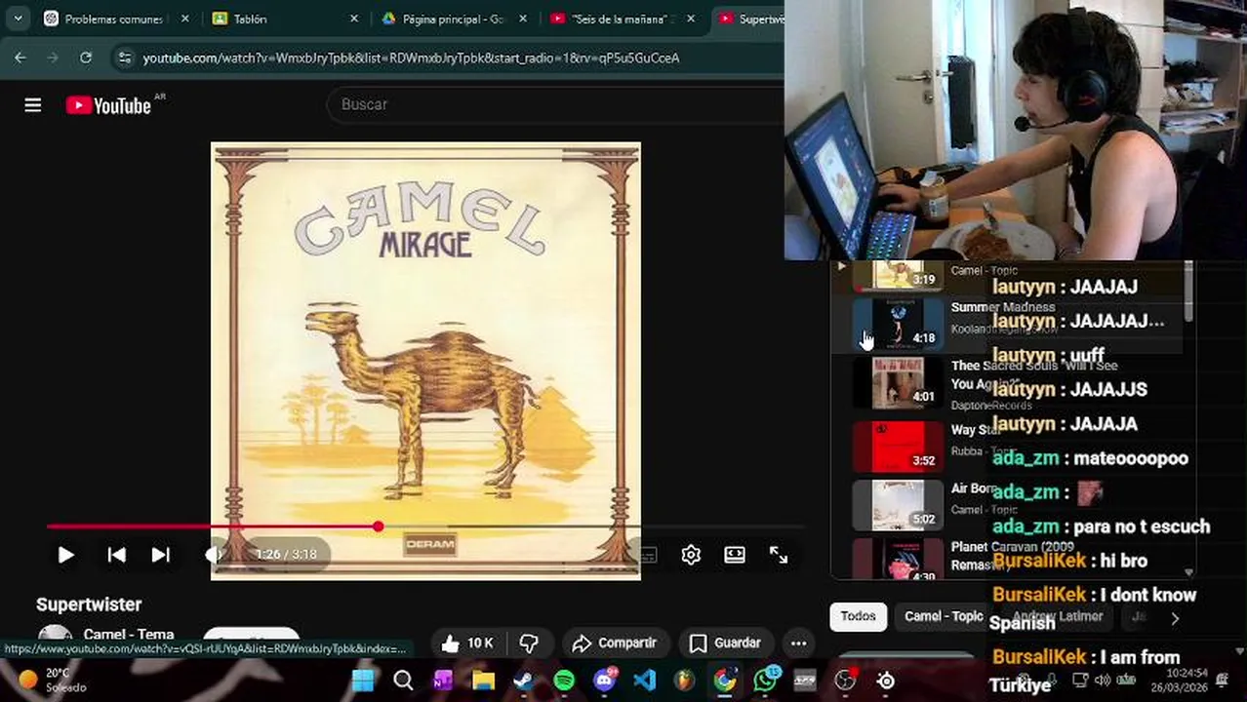Close the Problemas comunes tab
This screenshot has height=702, width=1247.
click(x=185, y=19)
